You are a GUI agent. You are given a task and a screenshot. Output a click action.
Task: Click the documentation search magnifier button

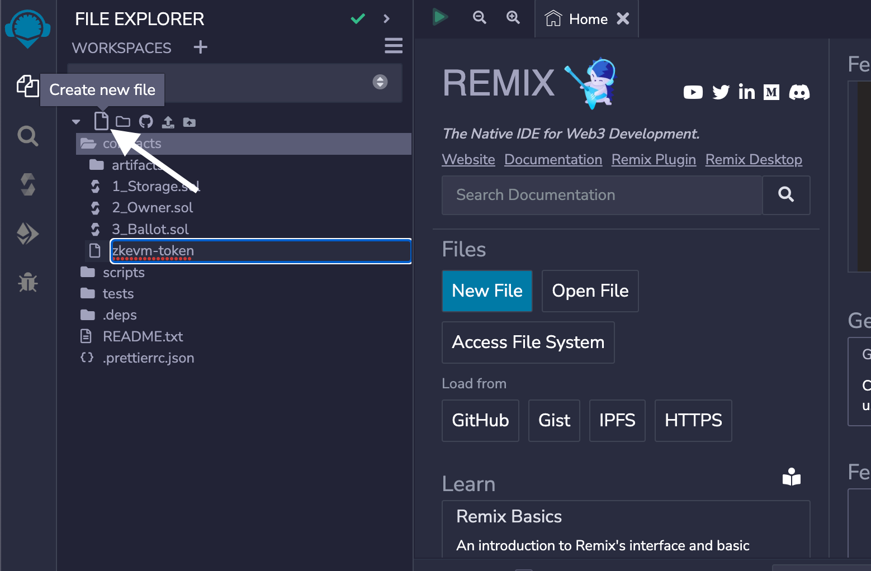point(786,195)
